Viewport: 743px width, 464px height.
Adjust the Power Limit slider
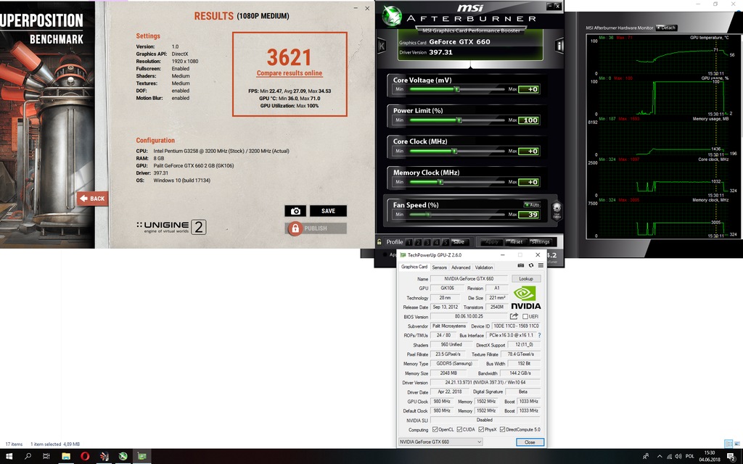(x=457, y=120)
